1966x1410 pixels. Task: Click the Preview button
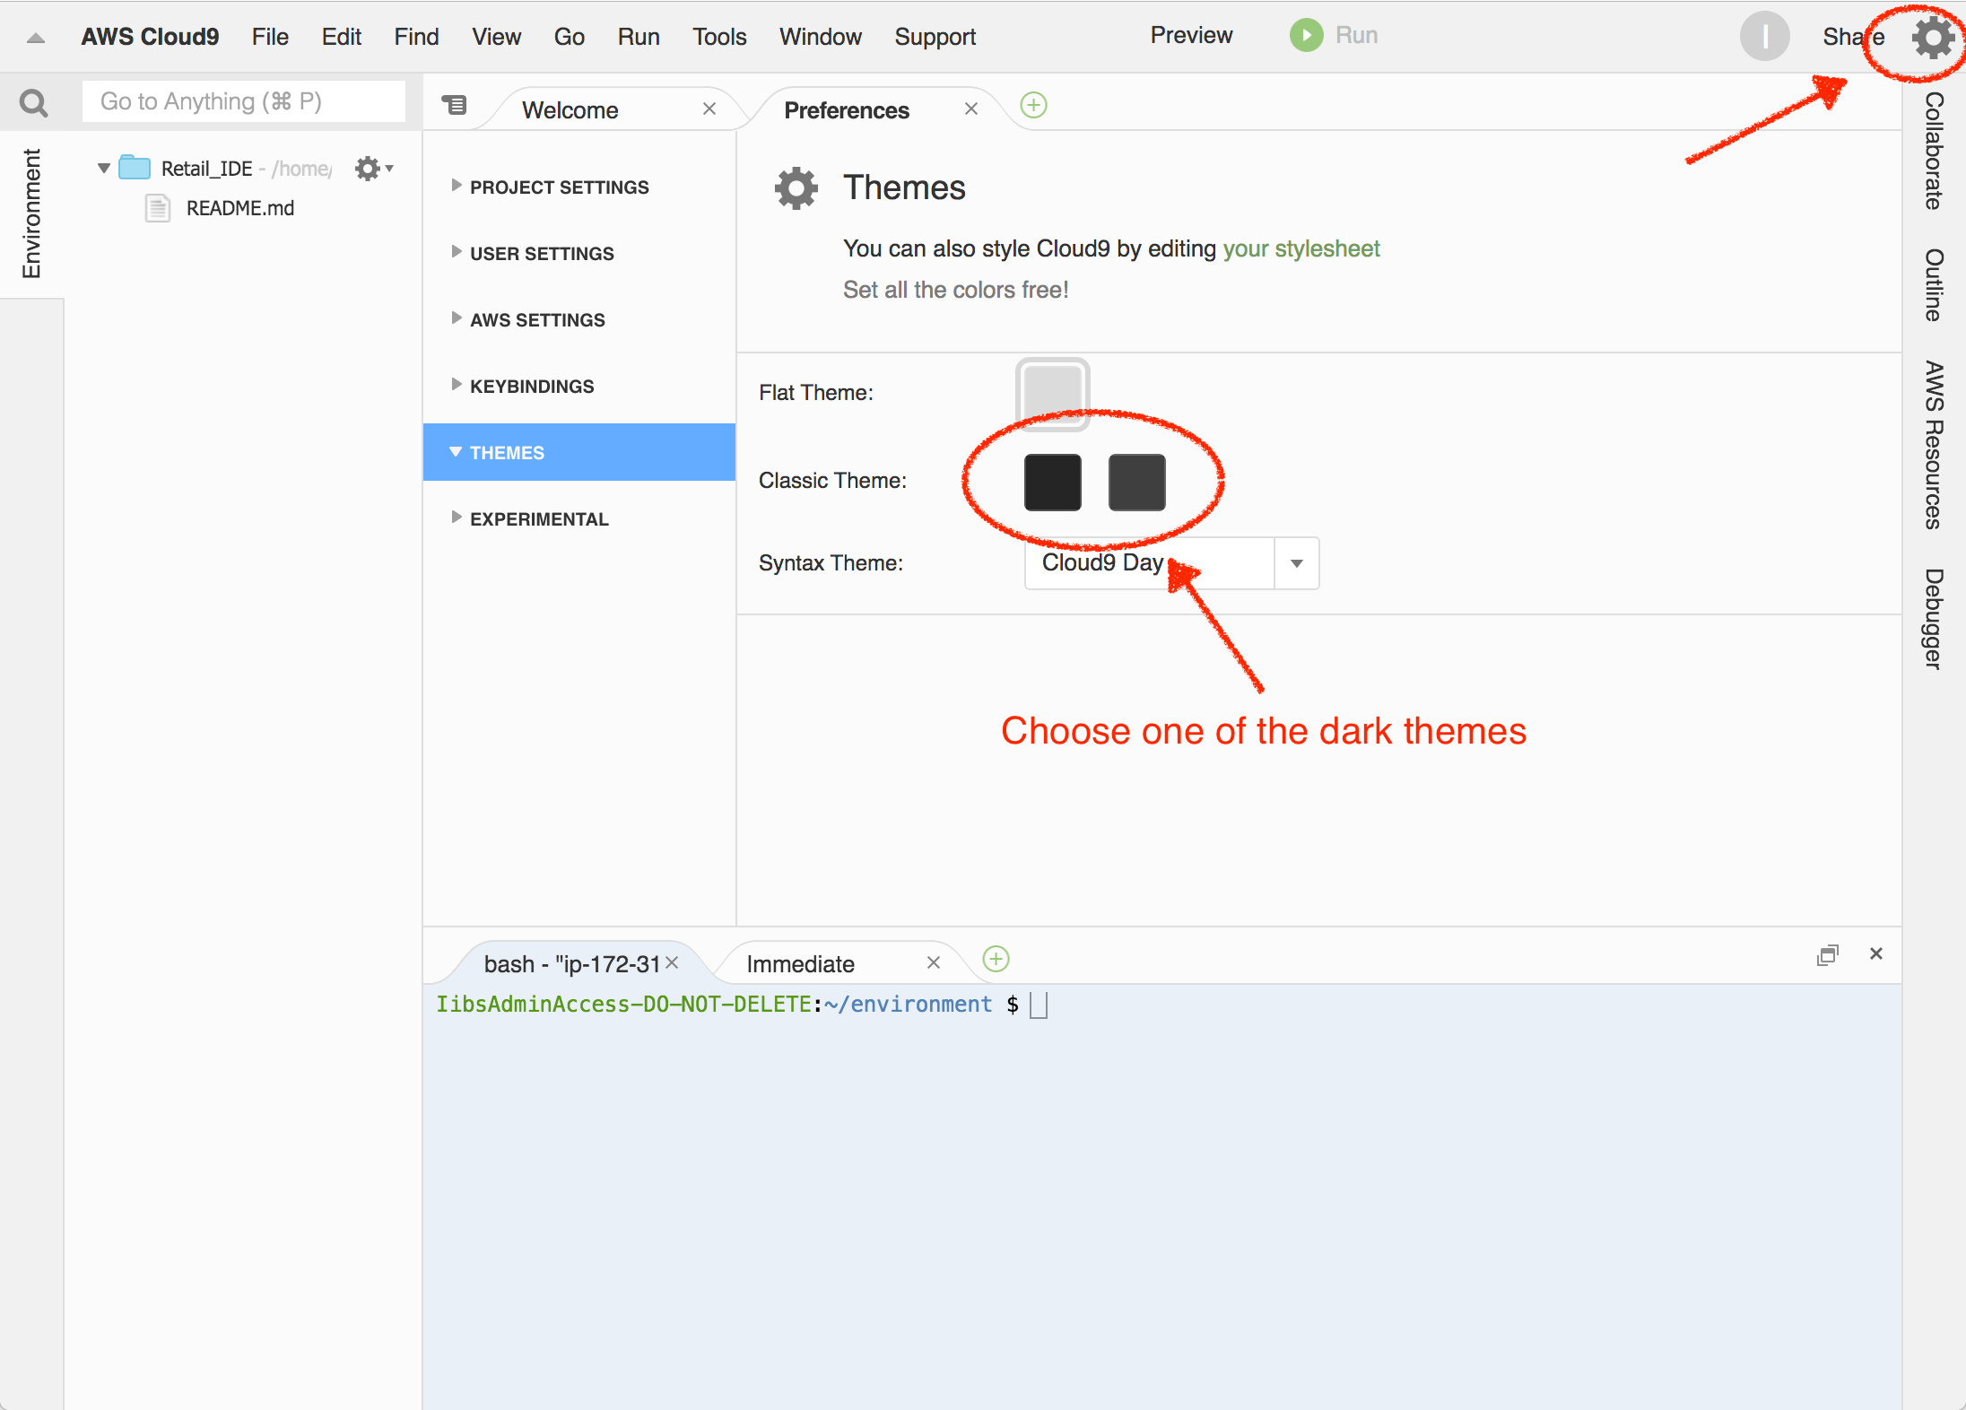(1191, 35)
